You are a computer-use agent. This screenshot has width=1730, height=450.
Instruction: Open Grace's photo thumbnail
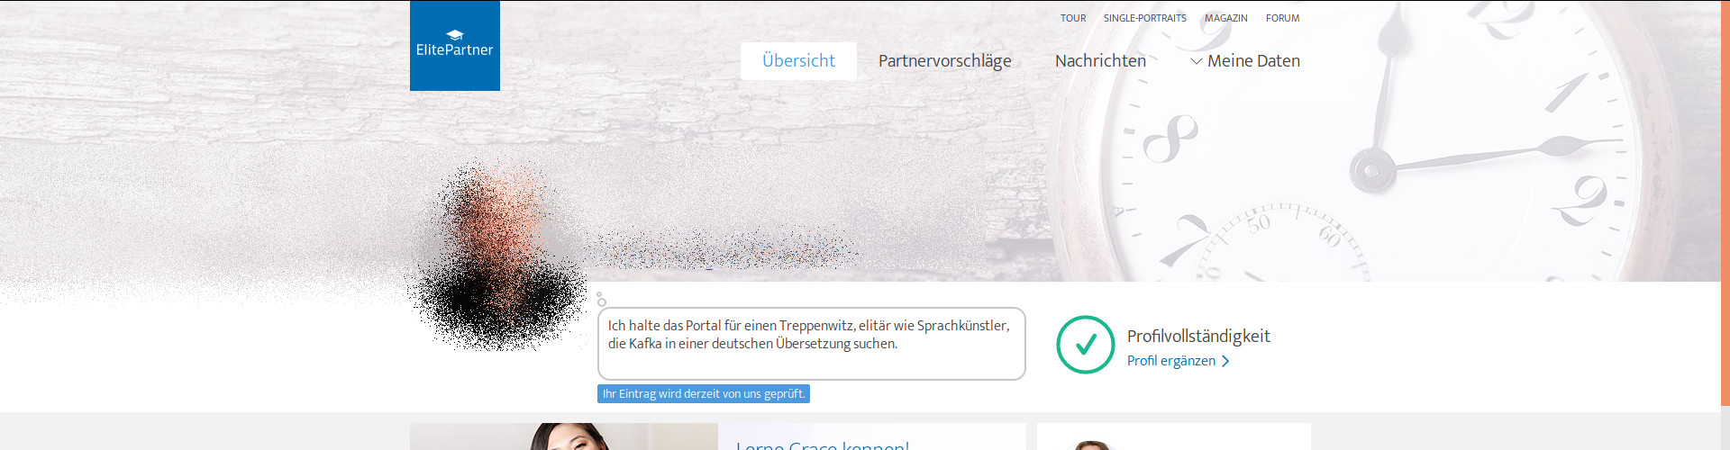(564, 436)
